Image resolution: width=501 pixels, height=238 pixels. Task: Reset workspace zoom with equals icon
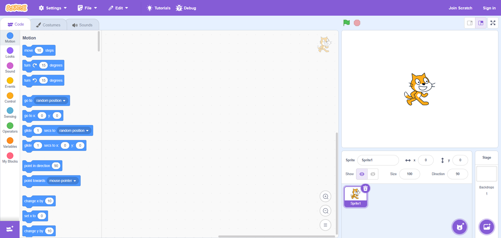point(325,225)
